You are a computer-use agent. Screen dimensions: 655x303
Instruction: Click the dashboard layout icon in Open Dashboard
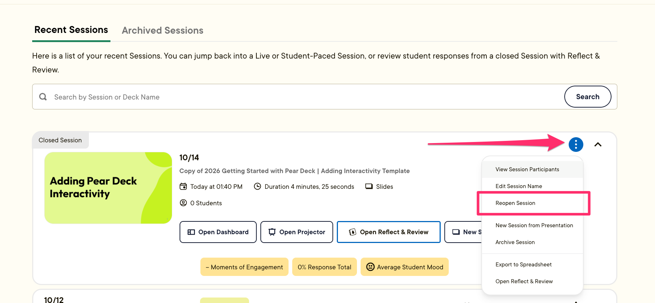point(191,232)
